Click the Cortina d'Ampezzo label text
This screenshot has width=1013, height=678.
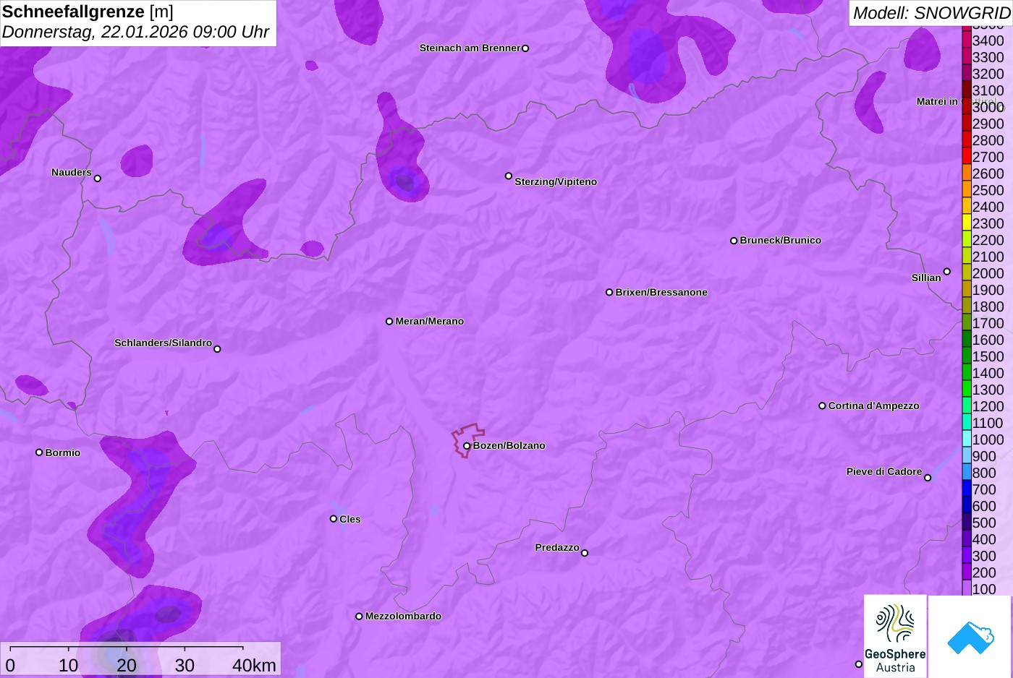[874, 405]
